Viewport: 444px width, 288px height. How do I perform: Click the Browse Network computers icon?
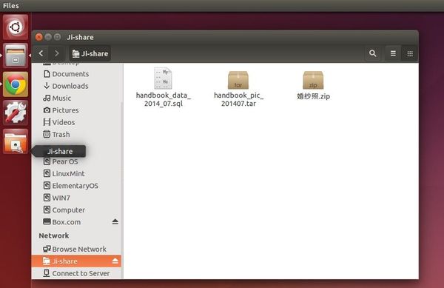pyautogui.click(x=47, y=249)
